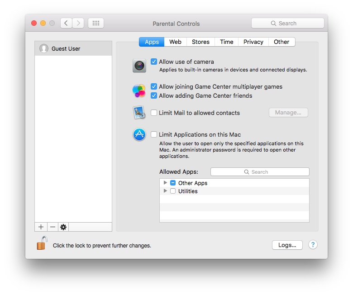Click the plus button to add user

point(41,227)
